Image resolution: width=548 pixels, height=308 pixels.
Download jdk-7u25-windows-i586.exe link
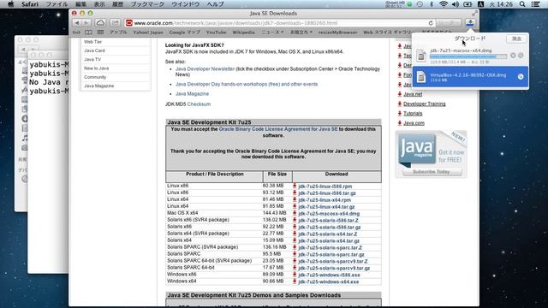click(x=329, y=275)
